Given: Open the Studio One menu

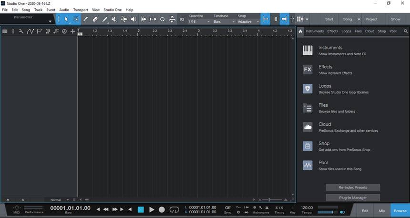Looking at the screenshot, I should tap(113, 10).
